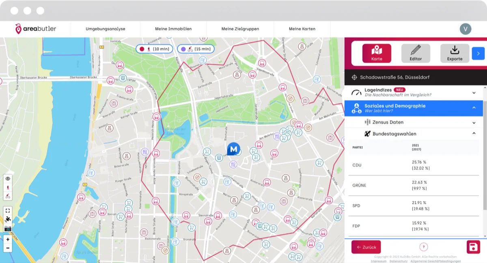Toggle the 15 min cycling legend pill

coord(196,49)
